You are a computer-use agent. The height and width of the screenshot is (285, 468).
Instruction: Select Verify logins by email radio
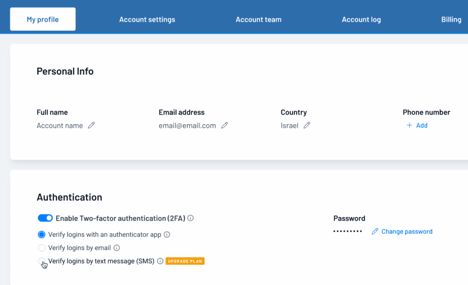click(42, 248)
